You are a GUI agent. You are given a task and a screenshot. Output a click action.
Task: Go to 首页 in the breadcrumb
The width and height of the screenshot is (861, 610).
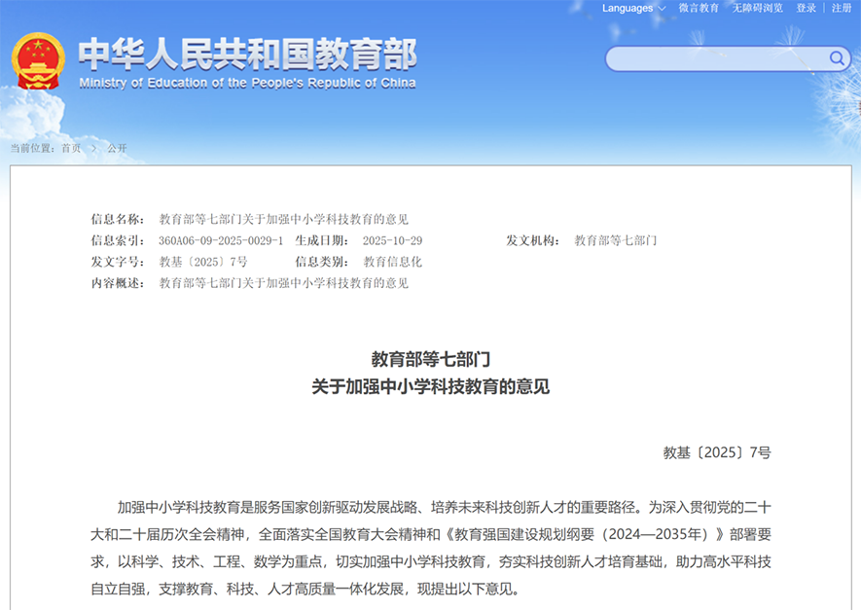(71, 148)
